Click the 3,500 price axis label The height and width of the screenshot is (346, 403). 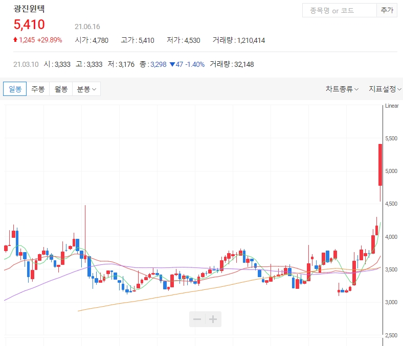391,269
